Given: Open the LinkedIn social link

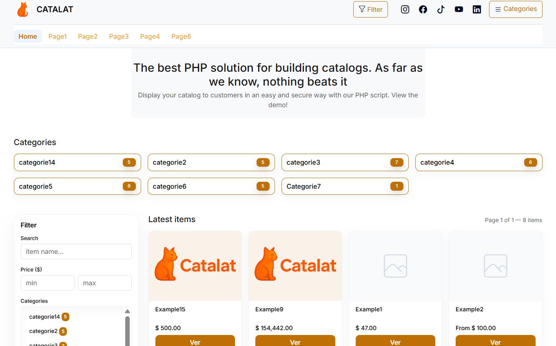Looking at the screenshot, I should [477, 9].
